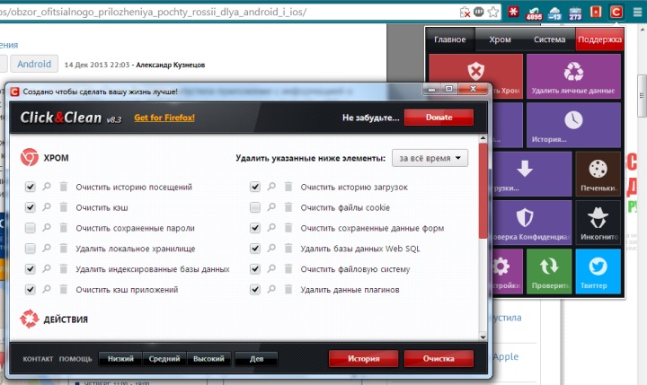Screen dimensions: 647x385
Task: Click magnifier beside 'Очистить сохраненные данные форм'
Action: click(271, 228)
